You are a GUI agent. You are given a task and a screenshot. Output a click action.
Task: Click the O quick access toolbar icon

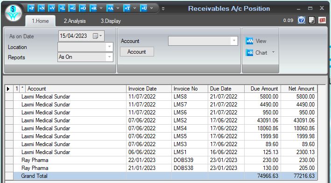point(83,8)
